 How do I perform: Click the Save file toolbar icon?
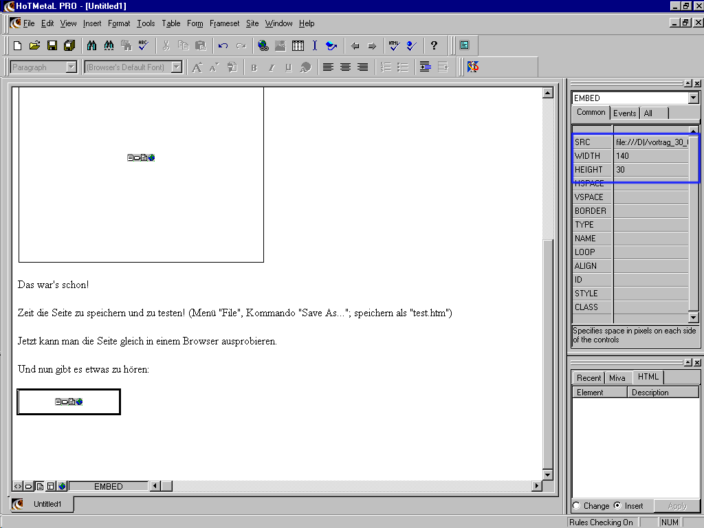tap(52, 46)
